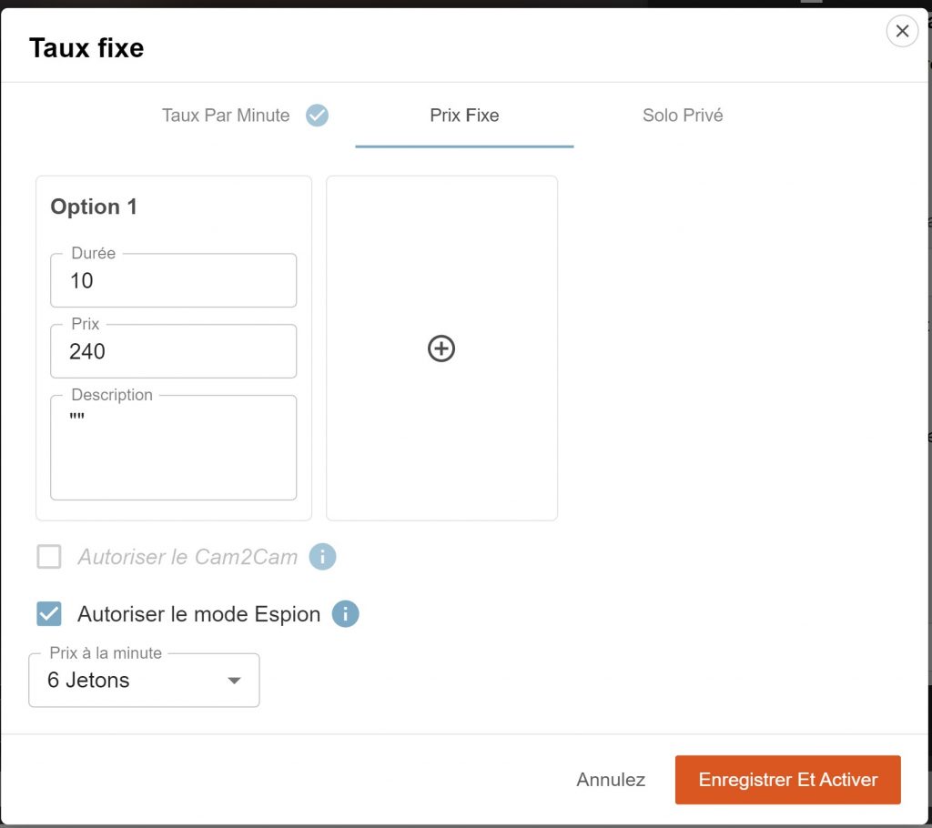
Task: Click into the Prix field showing 240
Action: pyautogui.click(x=173, y=352)
